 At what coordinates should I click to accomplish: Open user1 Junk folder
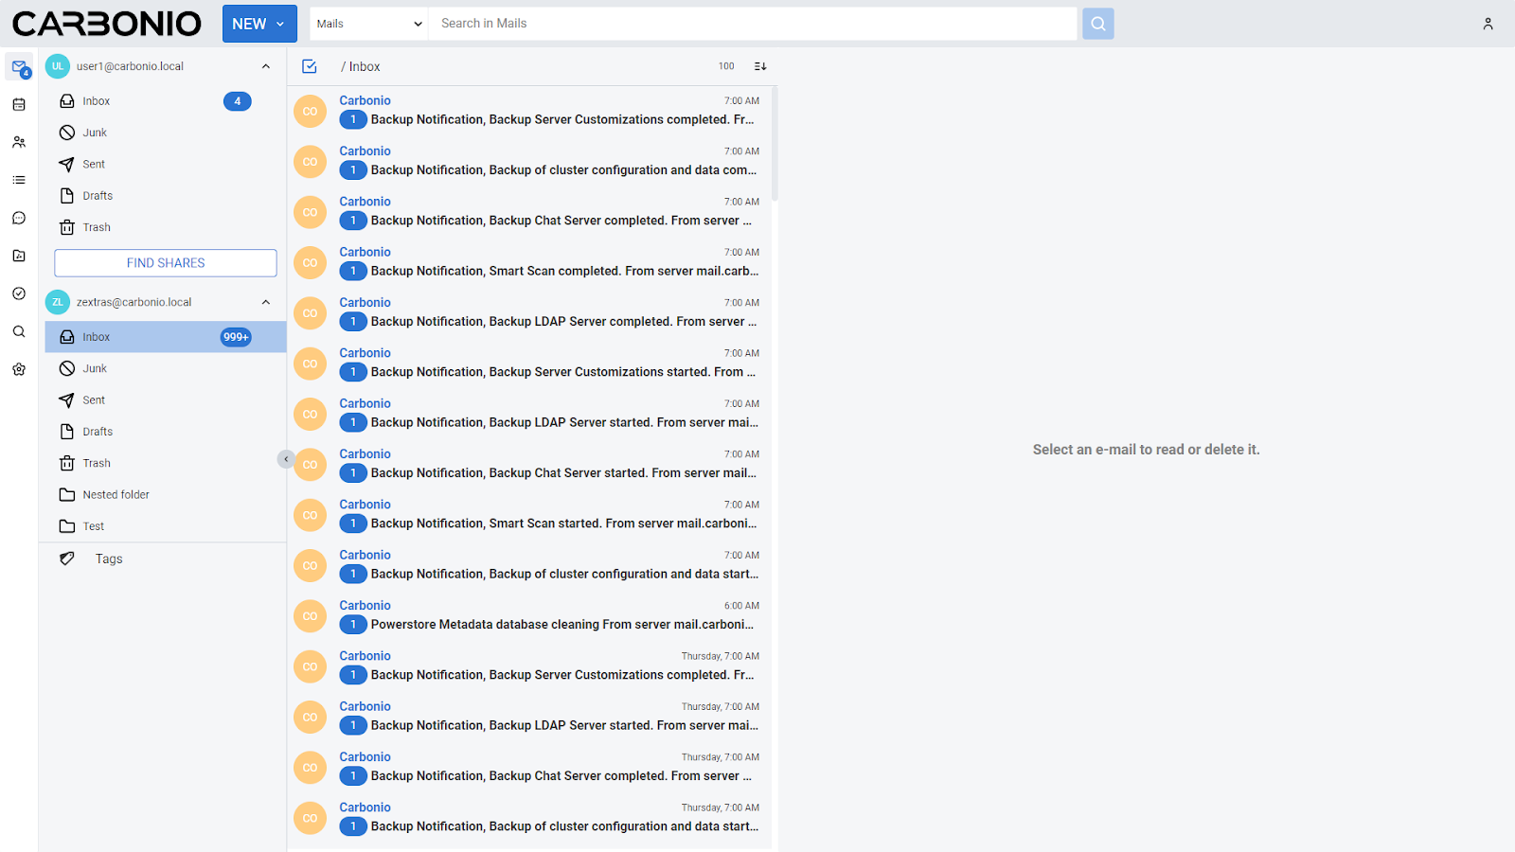click(166, 133)
